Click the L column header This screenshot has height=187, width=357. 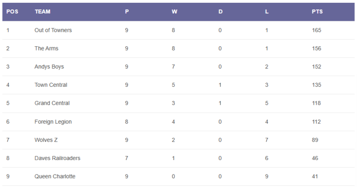tap(267, 12)
